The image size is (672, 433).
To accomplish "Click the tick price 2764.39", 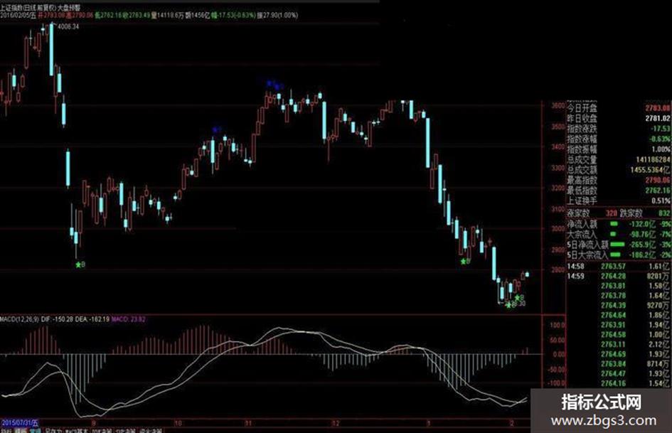I will [613, 305].
